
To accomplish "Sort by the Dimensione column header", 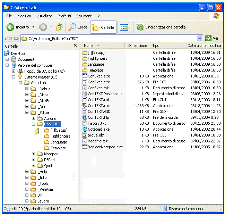I will [137, 46].
